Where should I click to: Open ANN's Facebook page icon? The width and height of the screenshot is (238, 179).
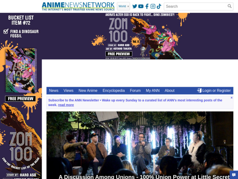coord(147,6)
